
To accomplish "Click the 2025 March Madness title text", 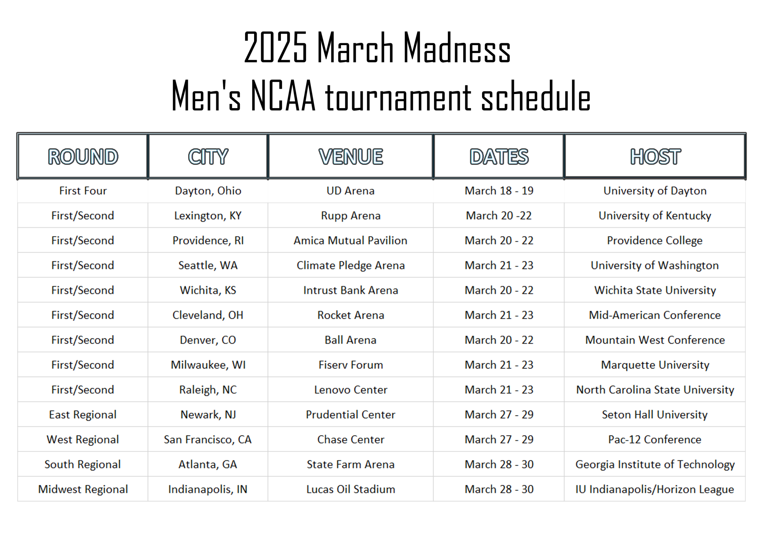I will [377, 48].
